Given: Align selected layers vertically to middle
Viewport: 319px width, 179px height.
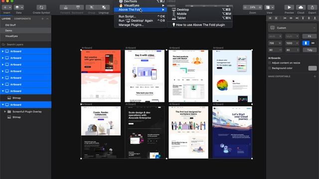Looking at the screenshot, I should [309, 18].
